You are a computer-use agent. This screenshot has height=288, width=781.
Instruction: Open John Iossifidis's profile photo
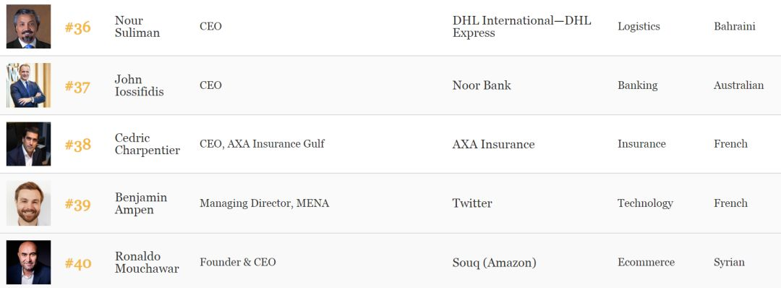[28, 85]
